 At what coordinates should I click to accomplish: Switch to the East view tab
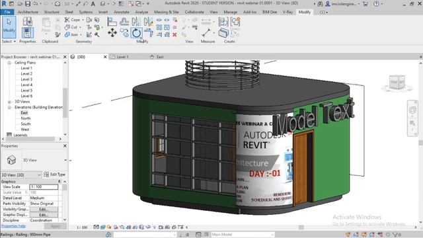160,57
